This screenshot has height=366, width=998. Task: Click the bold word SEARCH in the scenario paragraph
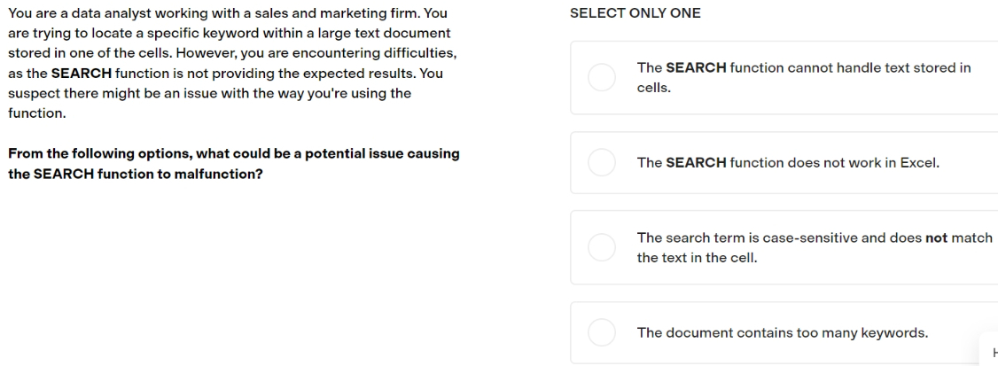(82, 74)
